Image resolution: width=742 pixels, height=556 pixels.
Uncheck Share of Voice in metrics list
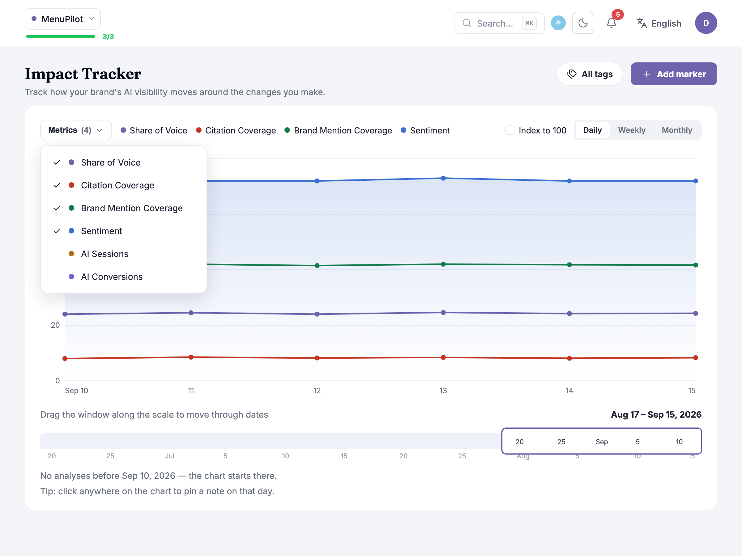click(123, 162)
